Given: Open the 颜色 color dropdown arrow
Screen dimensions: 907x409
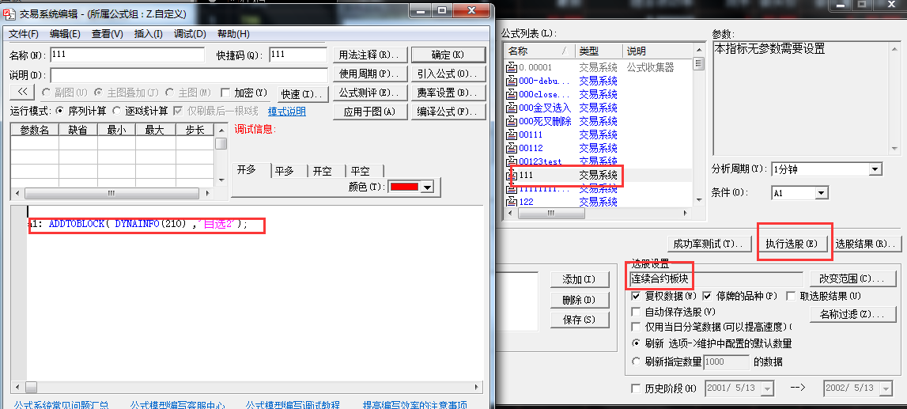Looking at the screenshot, I should click(428, 187).
